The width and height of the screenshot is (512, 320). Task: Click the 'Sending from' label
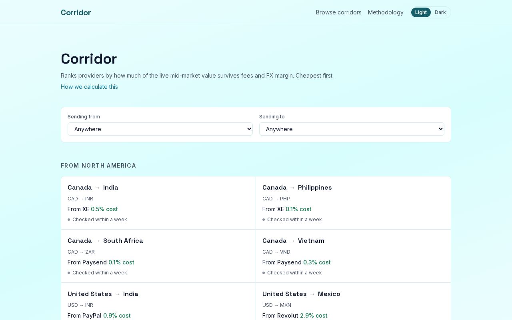pyautogui.click(x=84, y=117)
